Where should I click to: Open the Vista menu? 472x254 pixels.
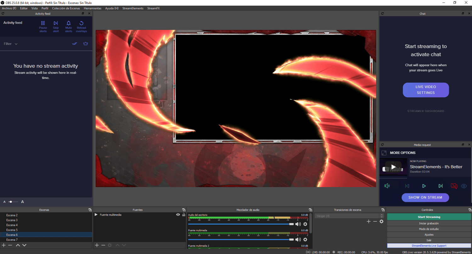point(35,8)
